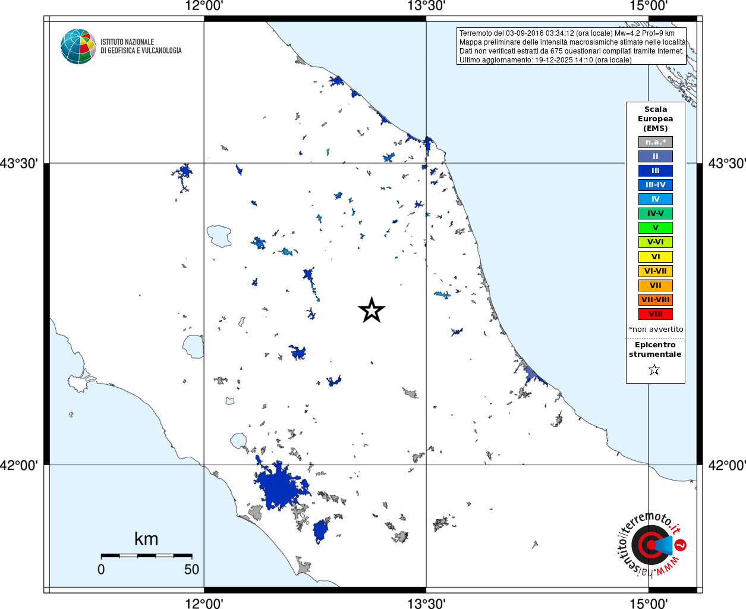The height and width of the screenshot is (609, 746).
Task: Select the n.a.* grey legend swatch
Action: tap(656, 142)
